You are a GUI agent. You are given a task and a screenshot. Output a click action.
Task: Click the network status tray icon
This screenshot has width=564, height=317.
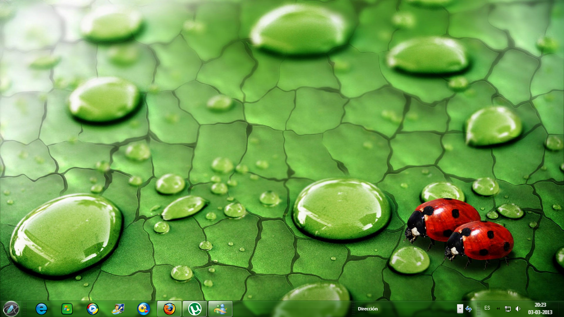(x=508, y=308)
